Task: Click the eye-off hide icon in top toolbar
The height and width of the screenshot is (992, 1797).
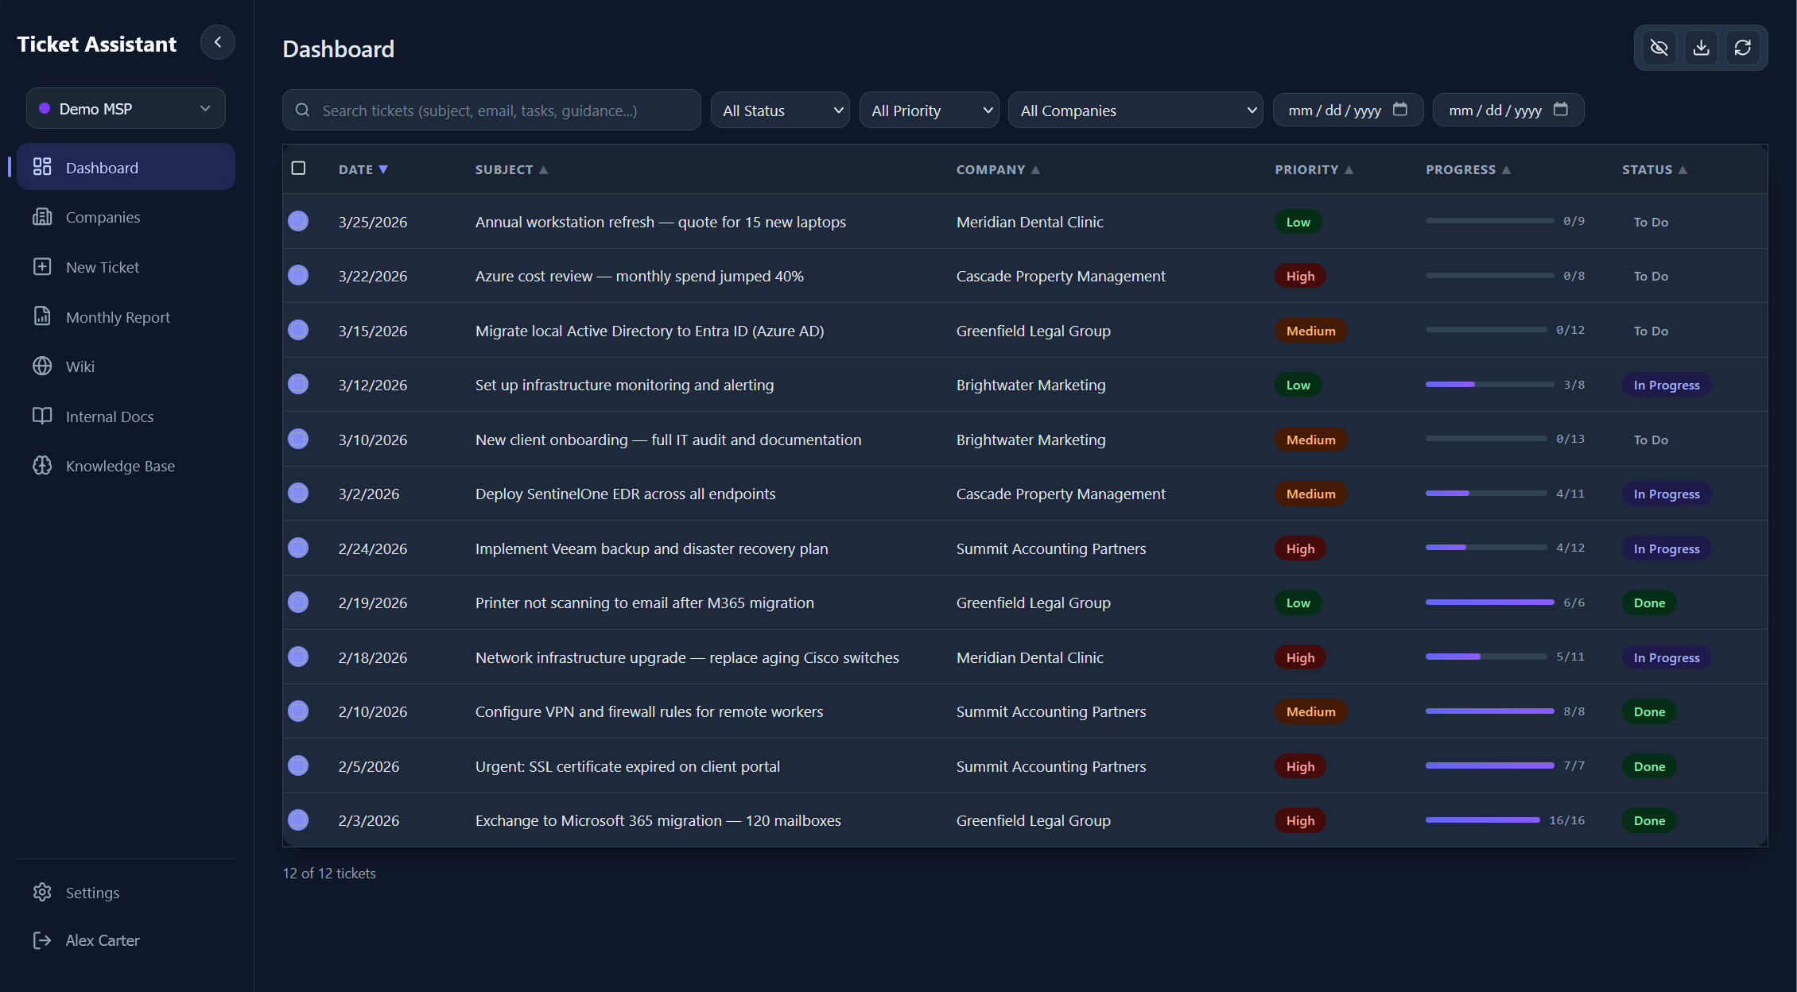Action: 1659,48
